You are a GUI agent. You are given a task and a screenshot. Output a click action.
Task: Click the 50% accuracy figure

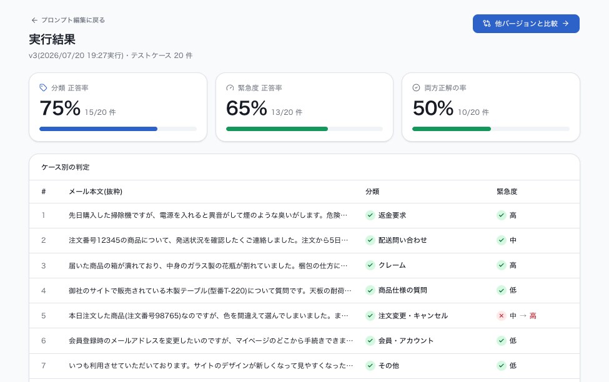433,108
